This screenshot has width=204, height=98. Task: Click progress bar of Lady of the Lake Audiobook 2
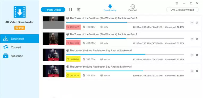pyautogui.click(x=125, y=71)
